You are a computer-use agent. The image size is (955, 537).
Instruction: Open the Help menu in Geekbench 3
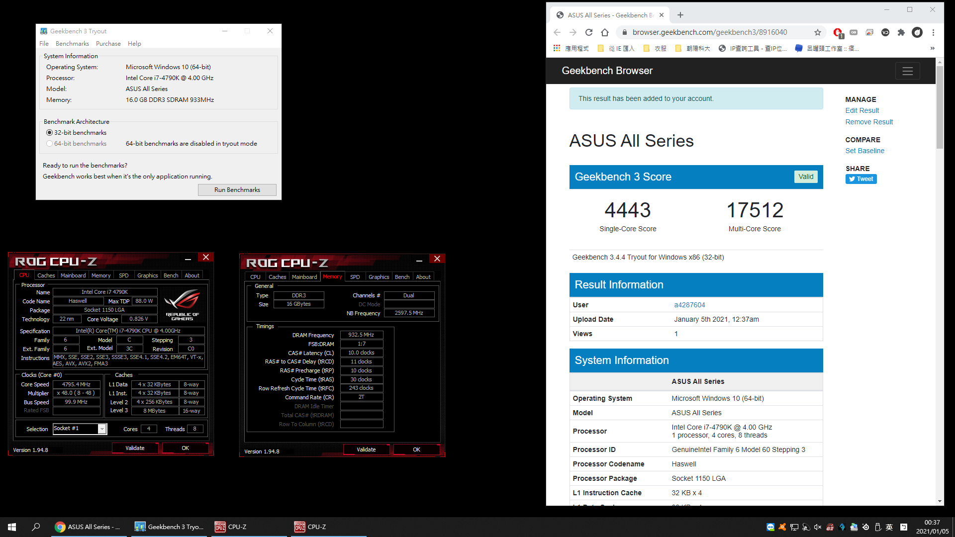[134, 44]
